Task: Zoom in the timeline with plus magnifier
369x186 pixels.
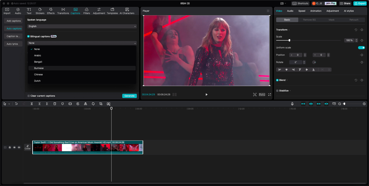Action: pyautogui.click(x=364, y=104)
